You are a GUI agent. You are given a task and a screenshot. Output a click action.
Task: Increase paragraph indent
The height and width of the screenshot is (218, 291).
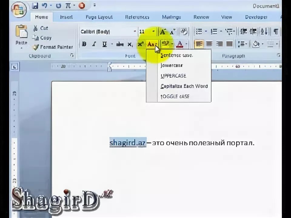(x=253, y=31)
